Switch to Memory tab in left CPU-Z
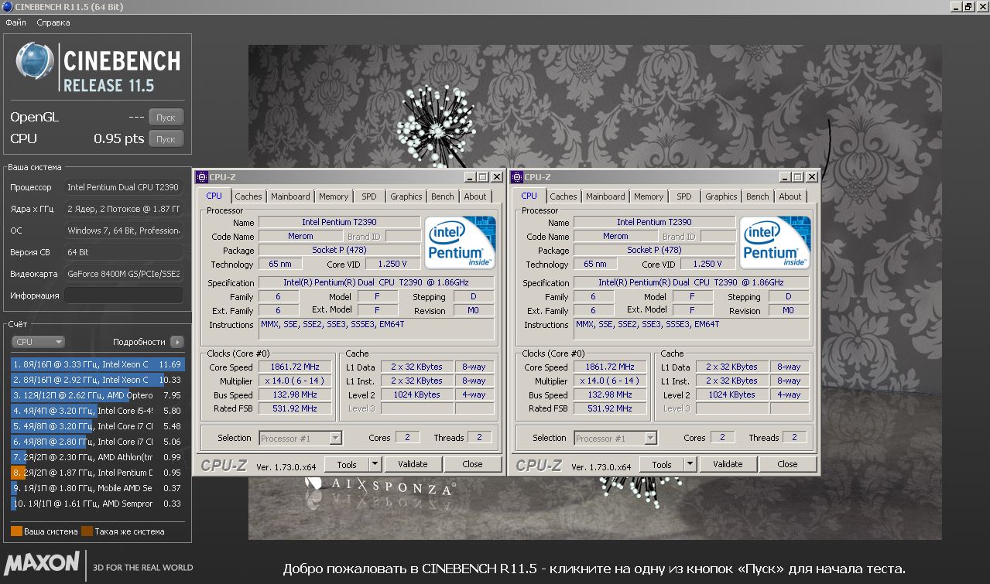 tap(334, 196)
